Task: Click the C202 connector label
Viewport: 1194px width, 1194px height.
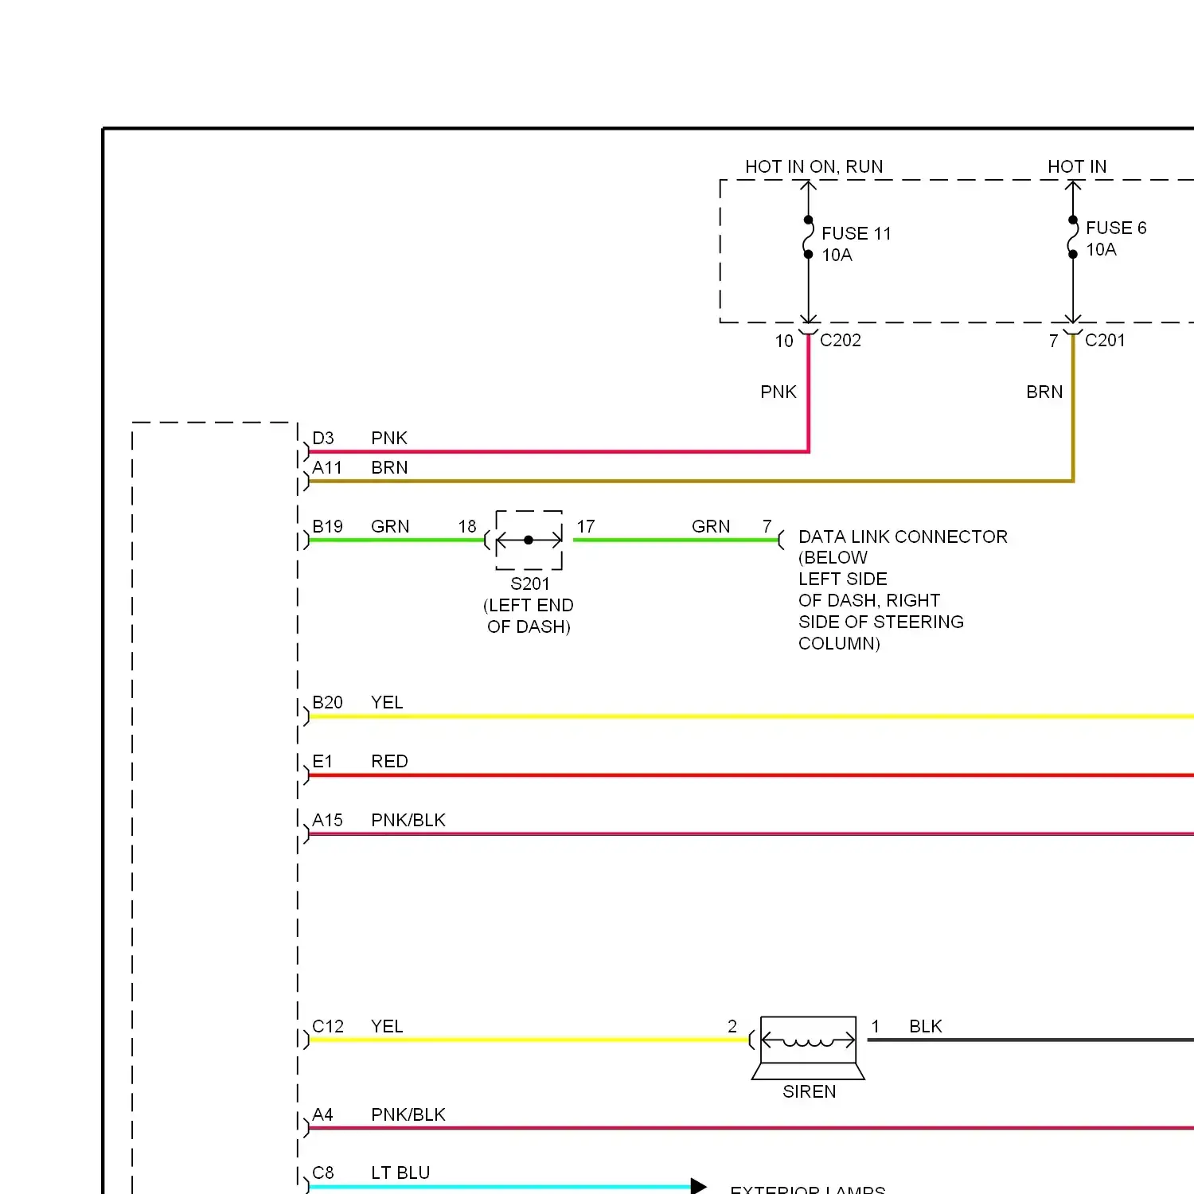Action: pyautogui.click(x=841, y=341)
